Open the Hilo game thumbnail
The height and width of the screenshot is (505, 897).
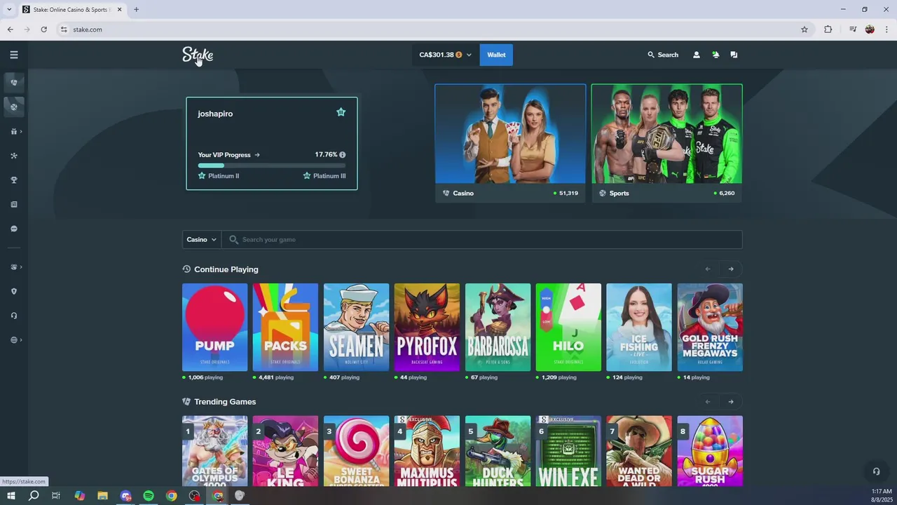(568, 327)
